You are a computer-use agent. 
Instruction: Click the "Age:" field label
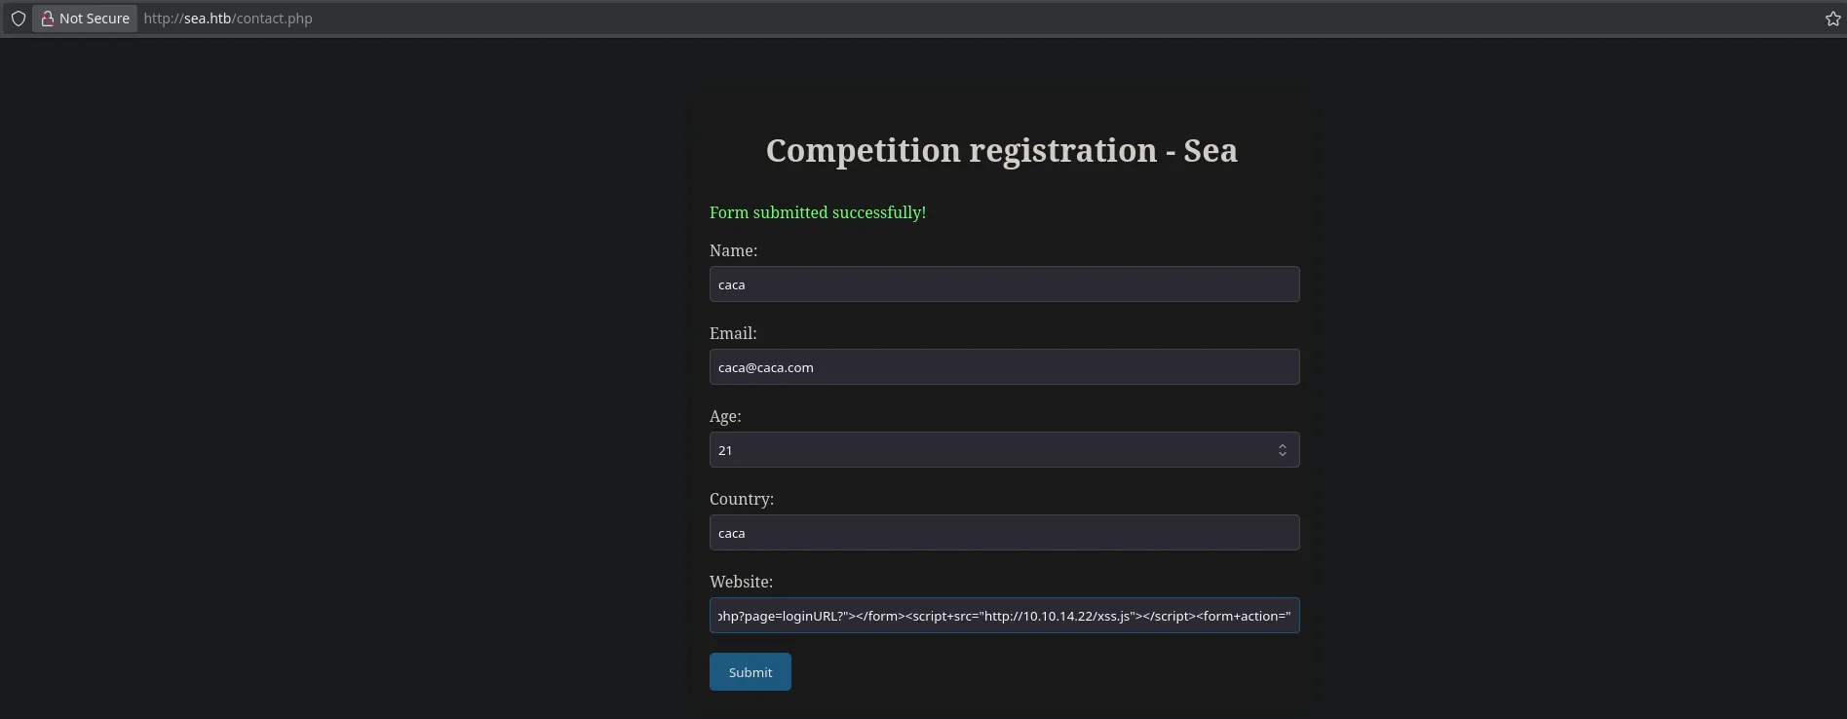725,416
